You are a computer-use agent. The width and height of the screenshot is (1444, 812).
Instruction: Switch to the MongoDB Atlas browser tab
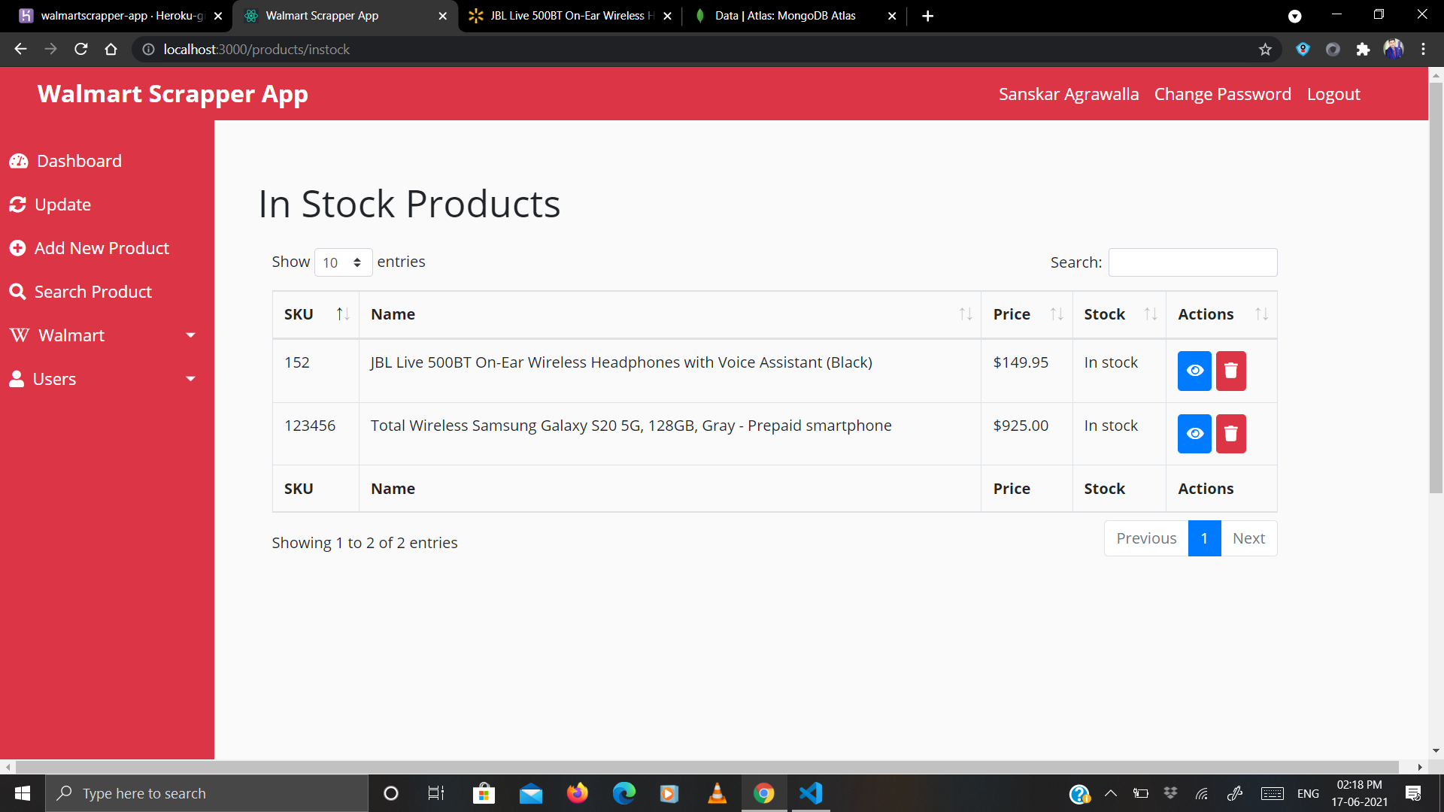tap(784, 15)
